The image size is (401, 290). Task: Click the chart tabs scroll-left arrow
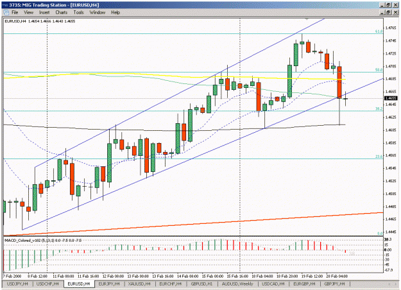(x=389, y=284)
